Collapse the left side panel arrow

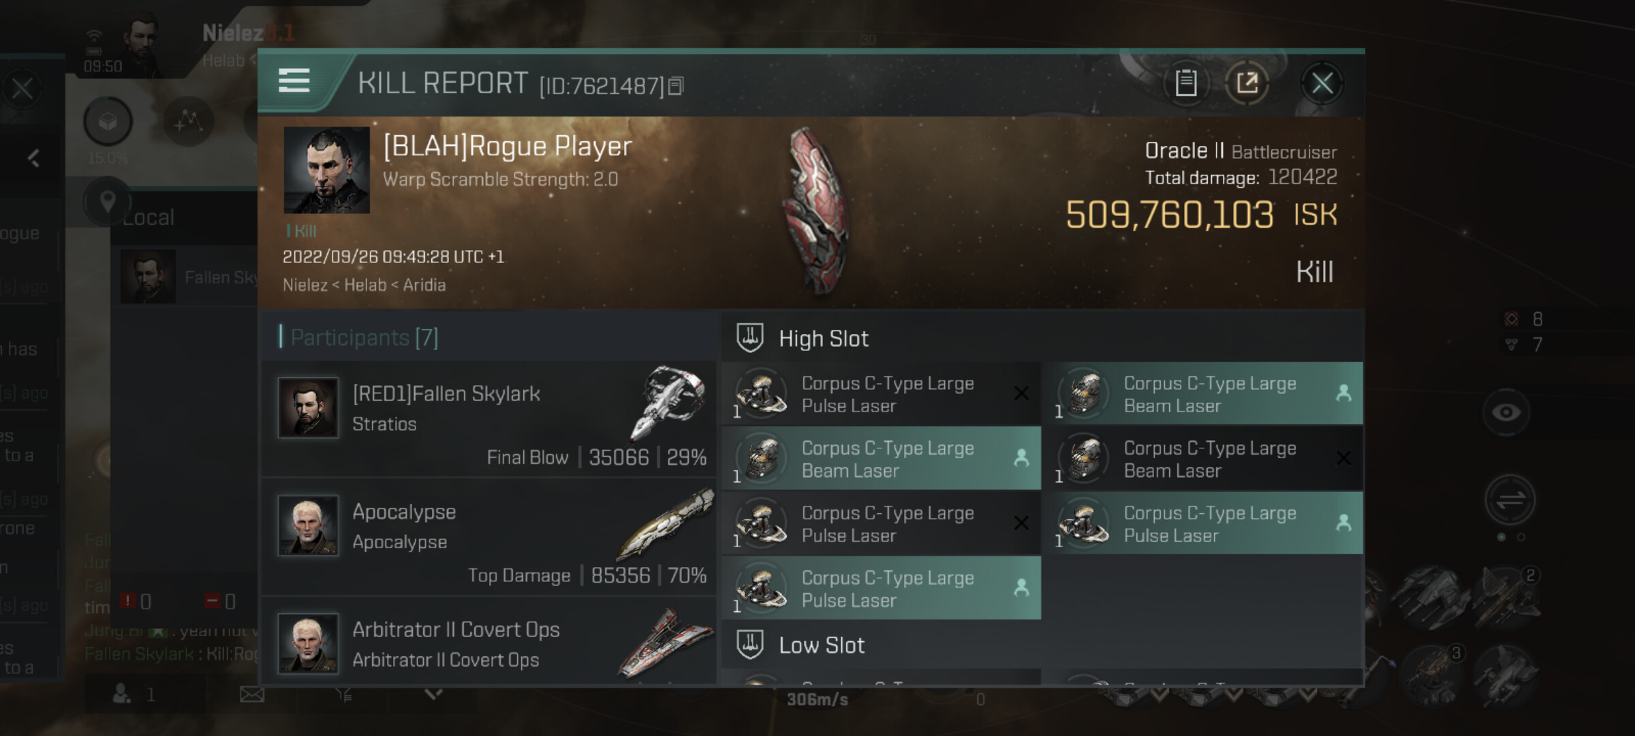(33, 158)
